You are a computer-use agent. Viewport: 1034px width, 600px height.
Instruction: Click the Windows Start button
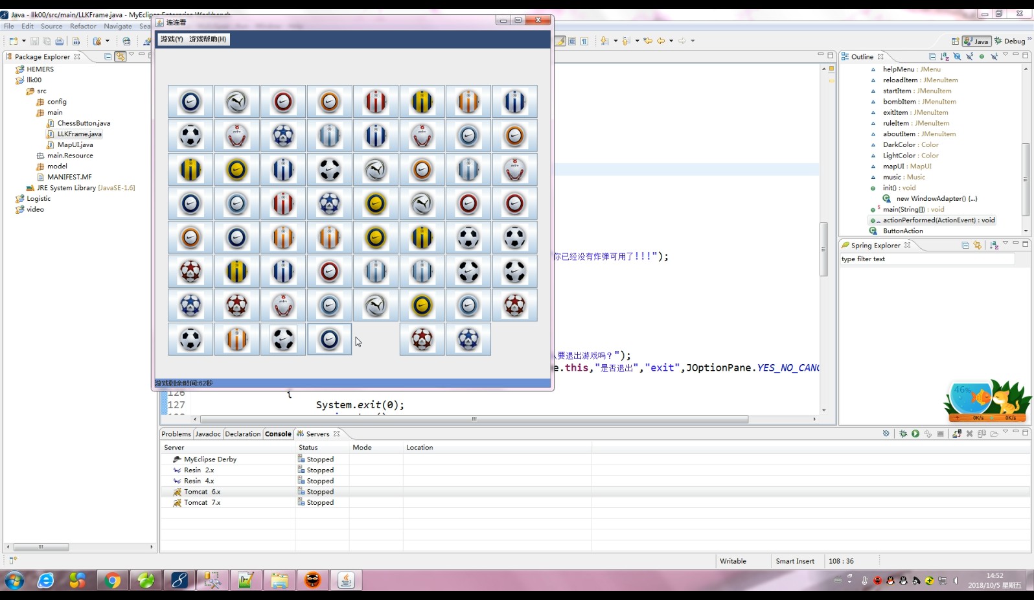point(14,581)
